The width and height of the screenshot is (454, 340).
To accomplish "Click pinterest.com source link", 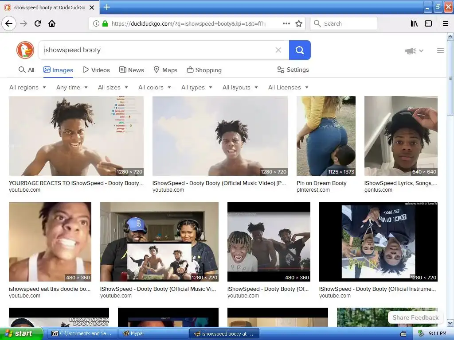I will coord(313,190).
